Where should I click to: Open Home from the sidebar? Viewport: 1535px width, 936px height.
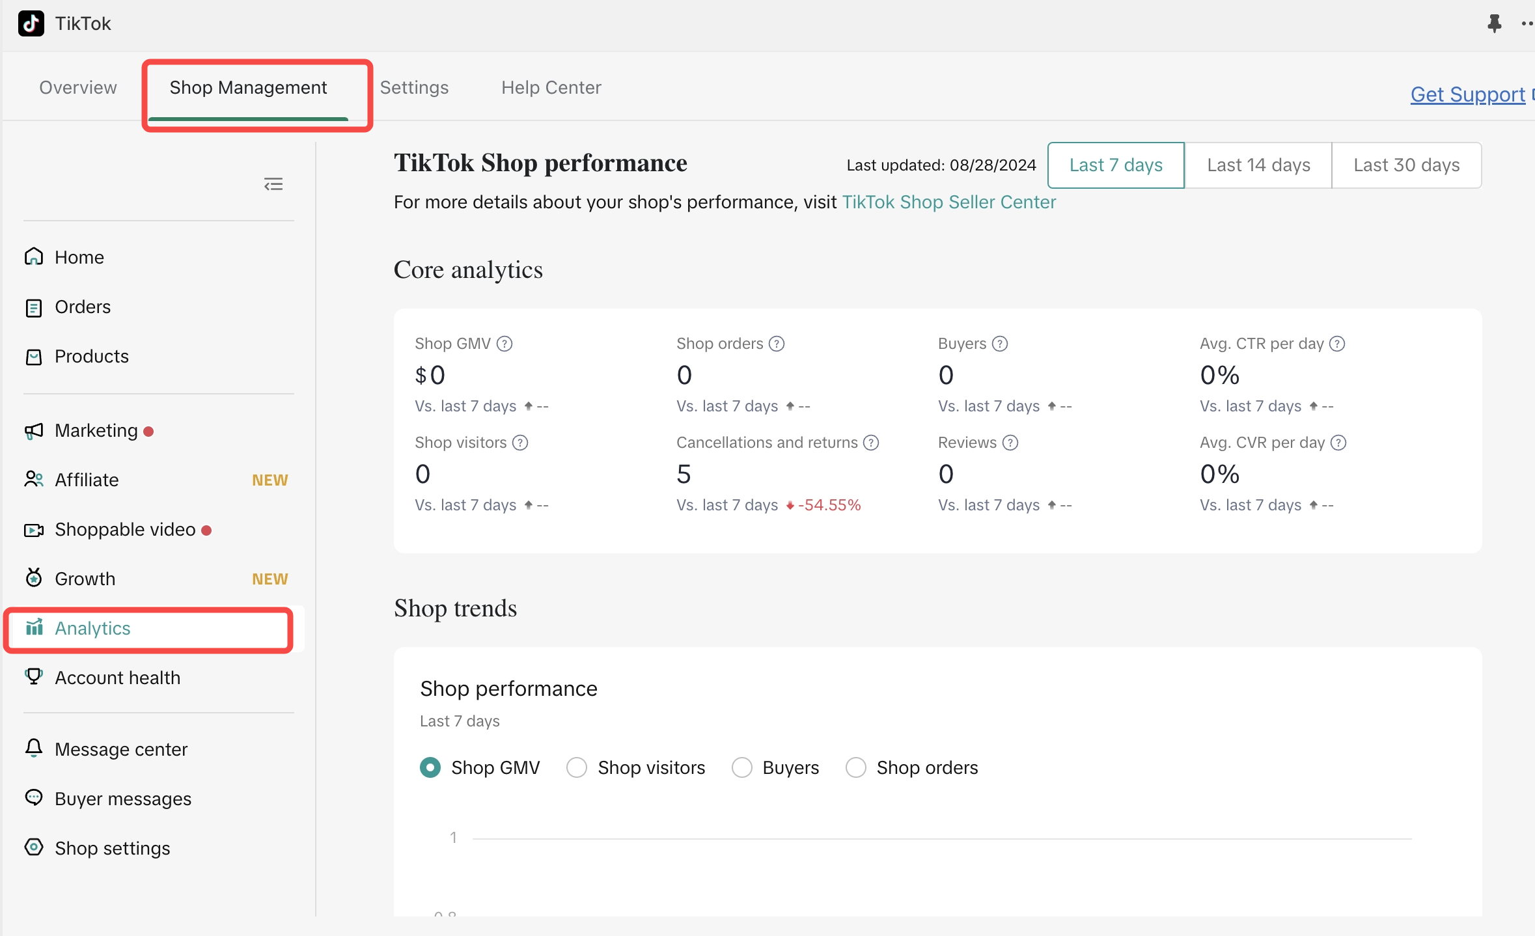[79, 257]
